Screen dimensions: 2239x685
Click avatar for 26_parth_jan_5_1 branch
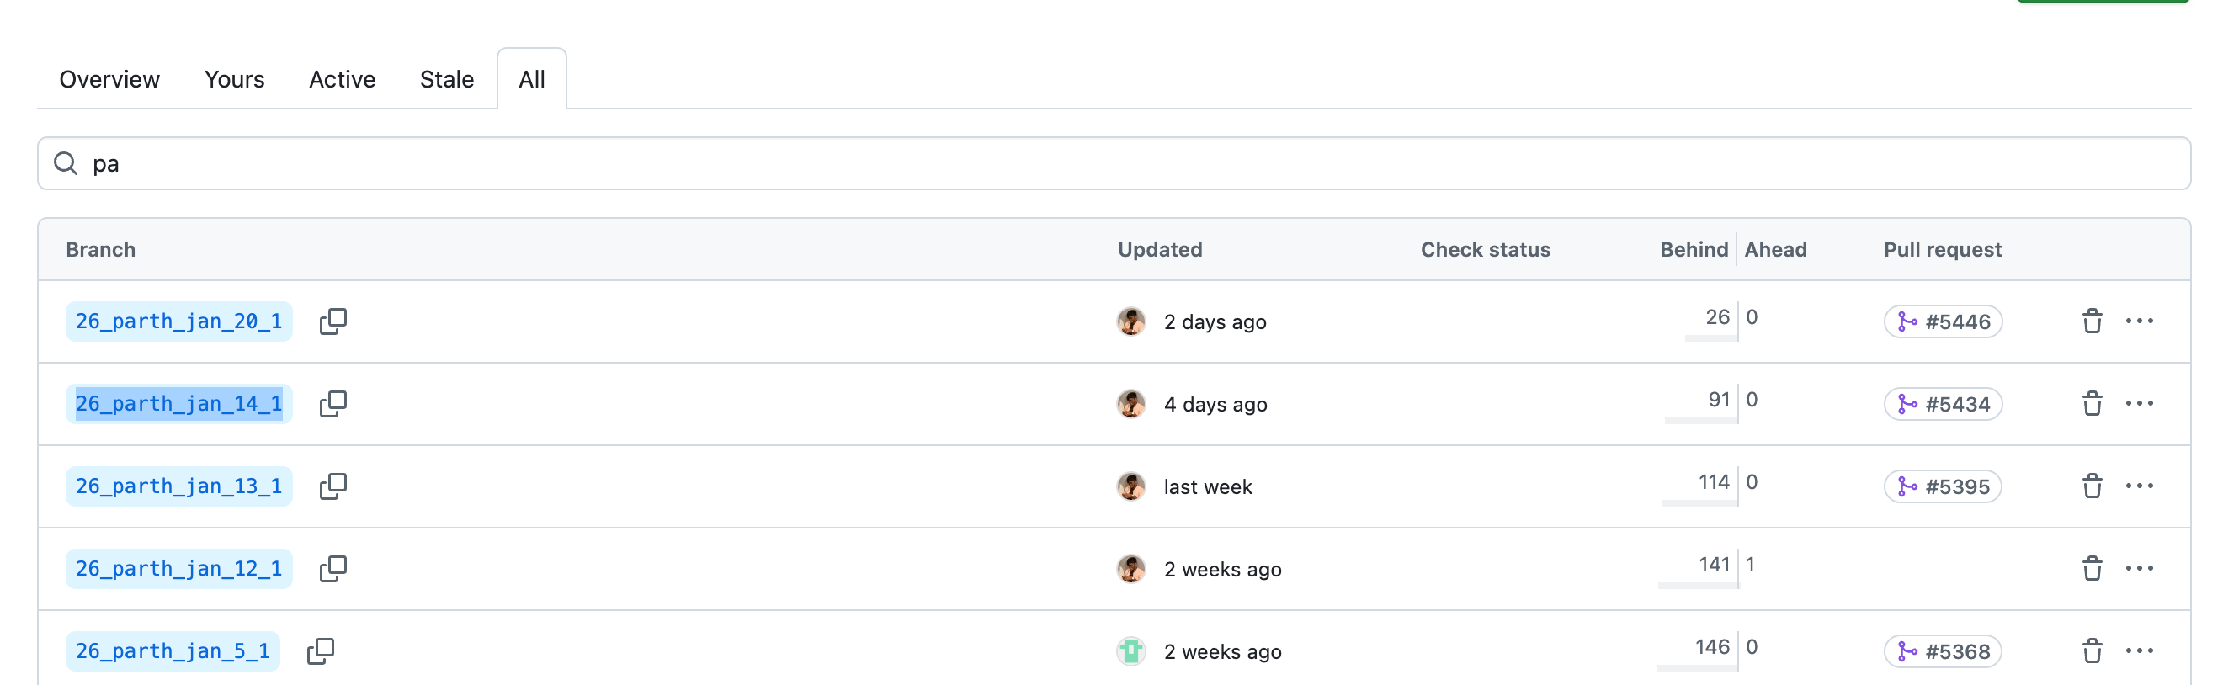click(x=1130, y=651)
